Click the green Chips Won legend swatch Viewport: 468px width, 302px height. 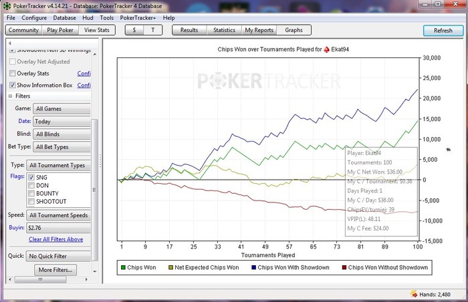[123, 267]
